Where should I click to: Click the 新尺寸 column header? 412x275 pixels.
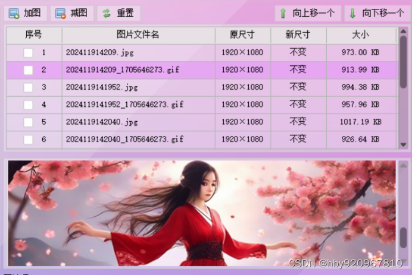click(x=298, y=34)
